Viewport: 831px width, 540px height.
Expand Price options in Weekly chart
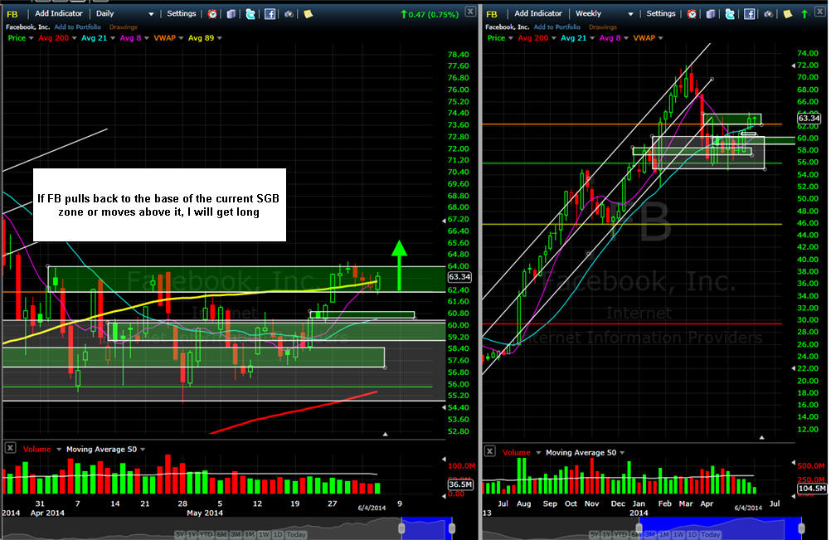[x=511, y=38]
